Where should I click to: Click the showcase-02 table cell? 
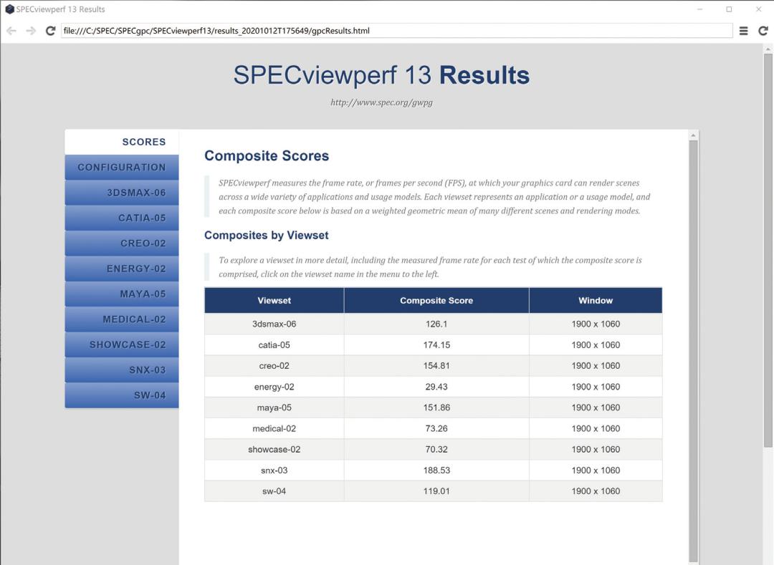[274, 450]
